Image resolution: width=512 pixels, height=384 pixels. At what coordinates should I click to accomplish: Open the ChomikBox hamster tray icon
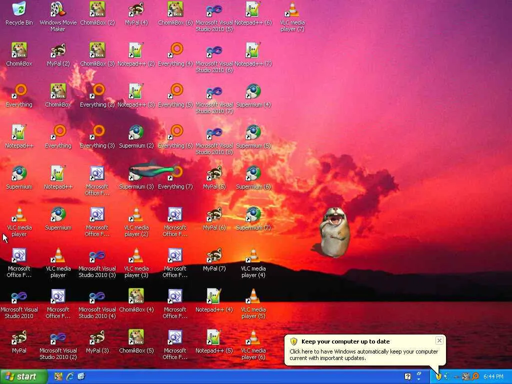(466, 376)
